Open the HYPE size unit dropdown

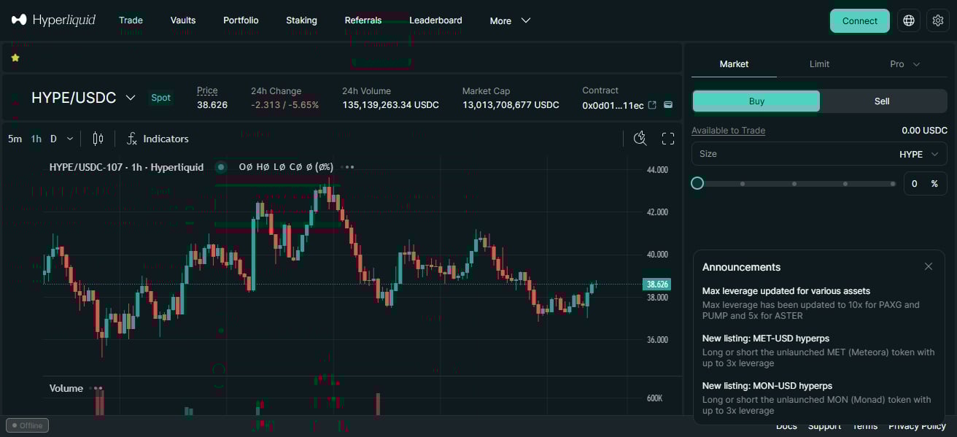pyautogui.click(x=921, y=154)
